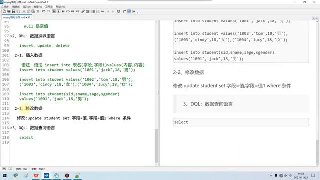The width and height of the screenshot is (320, 180).
Task: Insert a code block using <> icon
Action: coord(68,11)
